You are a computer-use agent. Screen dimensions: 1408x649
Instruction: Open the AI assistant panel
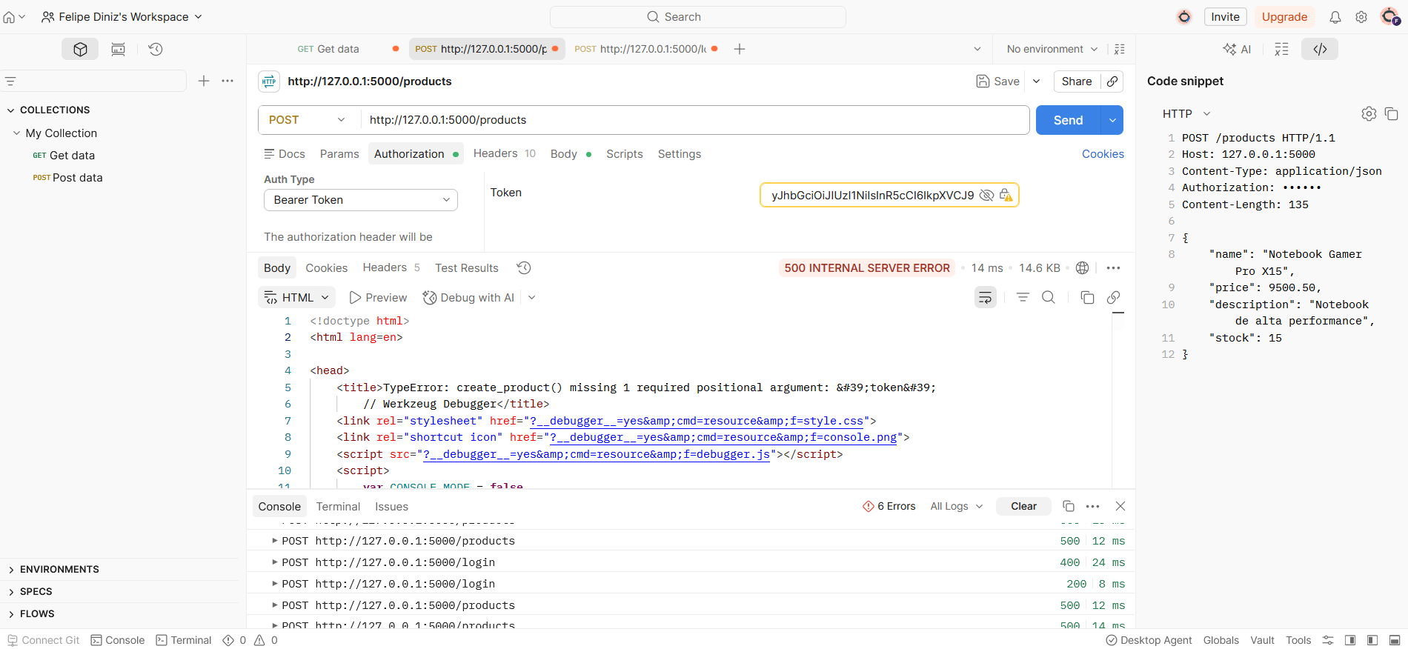point(1237,49)
